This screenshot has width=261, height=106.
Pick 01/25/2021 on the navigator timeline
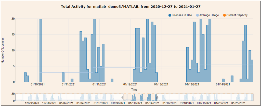coord(239,103)
